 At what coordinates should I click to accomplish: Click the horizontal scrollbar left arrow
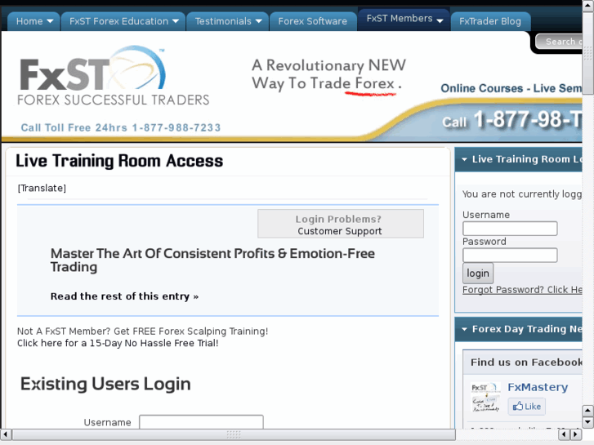coord(6,434)
